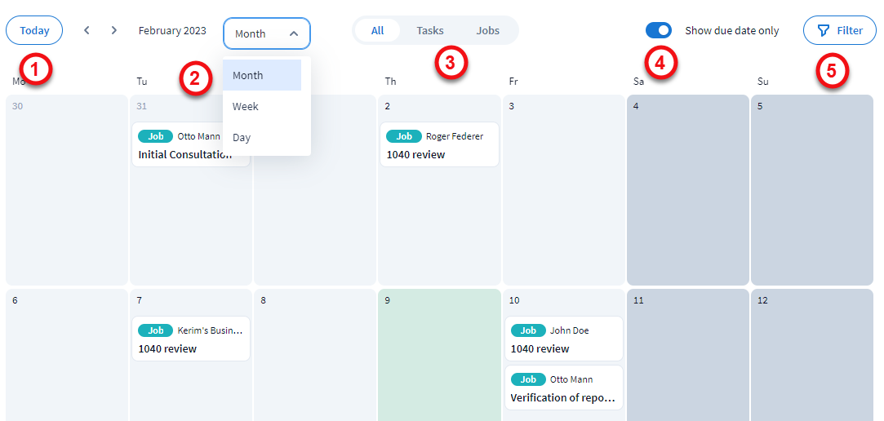The height and width of the screenshot is (421, 884).
Task: Open Otto Mann Verification of reports job
Action: pos(562,397)
